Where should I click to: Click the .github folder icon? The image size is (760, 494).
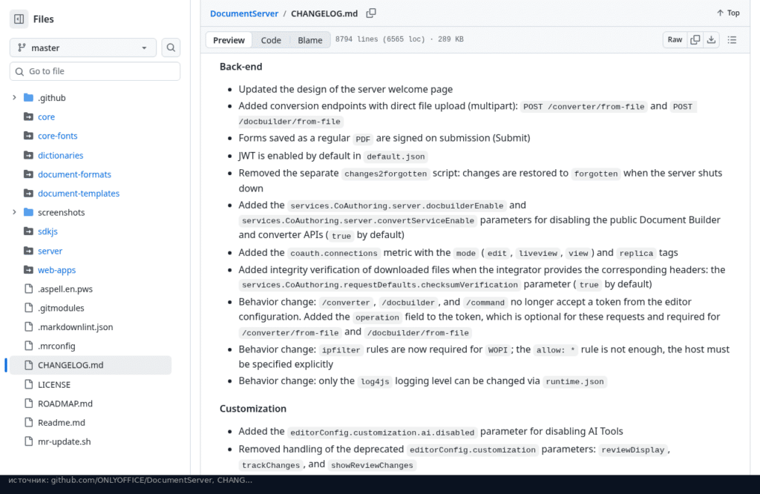29,97
